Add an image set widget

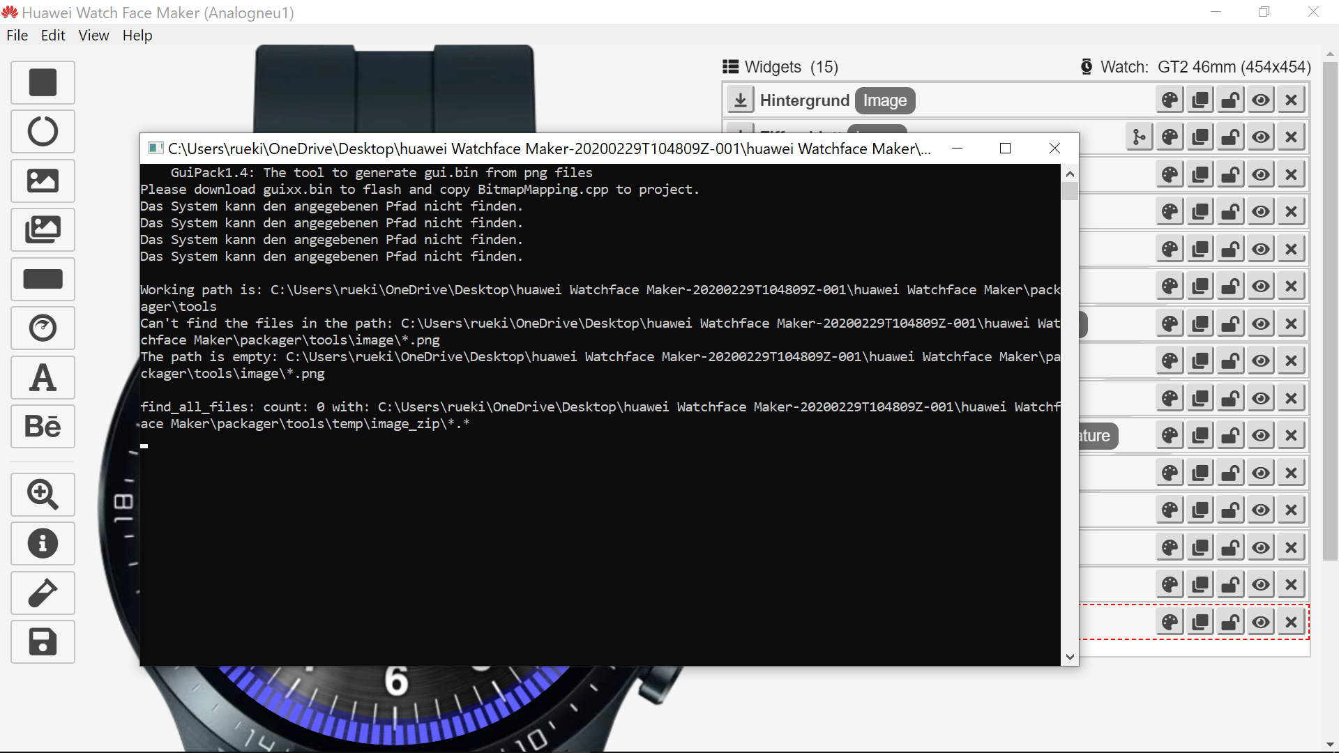point(43,229)
